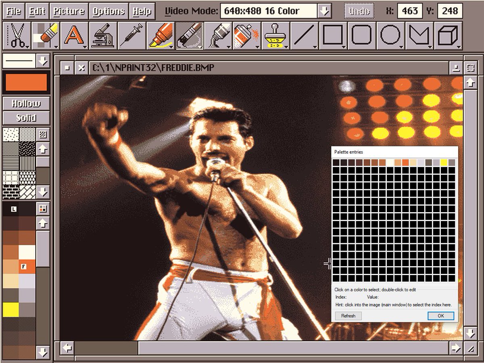Click the image scroll right arrow
The height and width of the screenshot is (363, 484).
pyautogui.click(x=456, y=348)
